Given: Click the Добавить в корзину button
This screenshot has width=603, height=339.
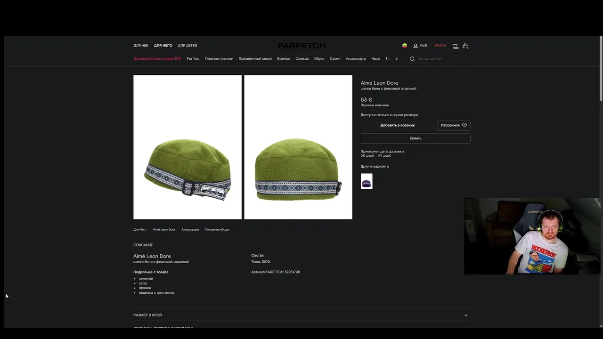Looking at the screenshot, I should click(398, 125).
